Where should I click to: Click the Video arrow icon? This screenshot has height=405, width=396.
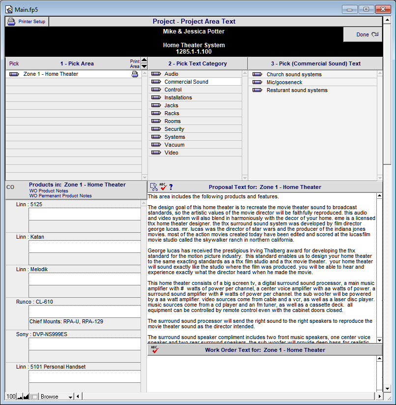pyautogui.click(x=156, y=153)
